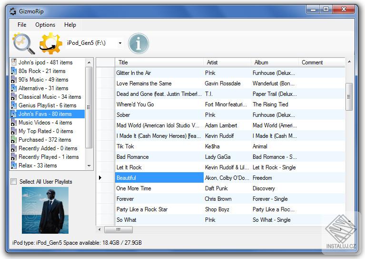Click the playlist icon for Music Videos
The width and height of the screenshot is (365, 259).
[14, 123]
